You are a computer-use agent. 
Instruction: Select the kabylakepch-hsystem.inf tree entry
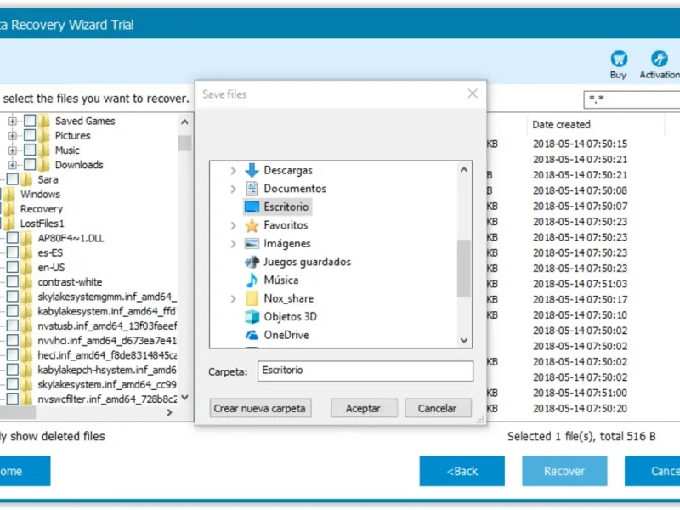point(107,371)
